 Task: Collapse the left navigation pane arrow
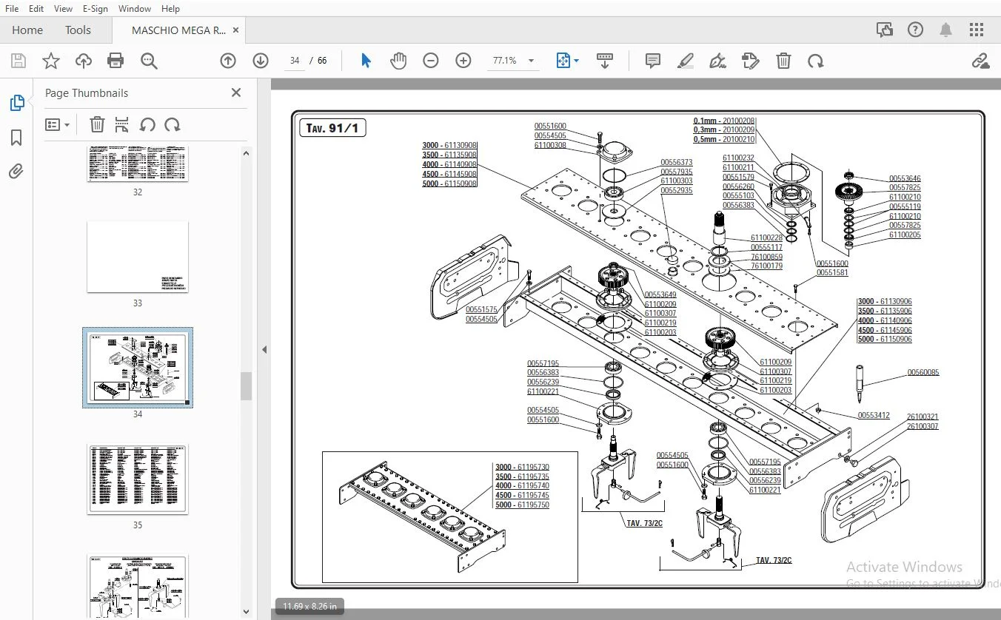click(x=264, y=349)
